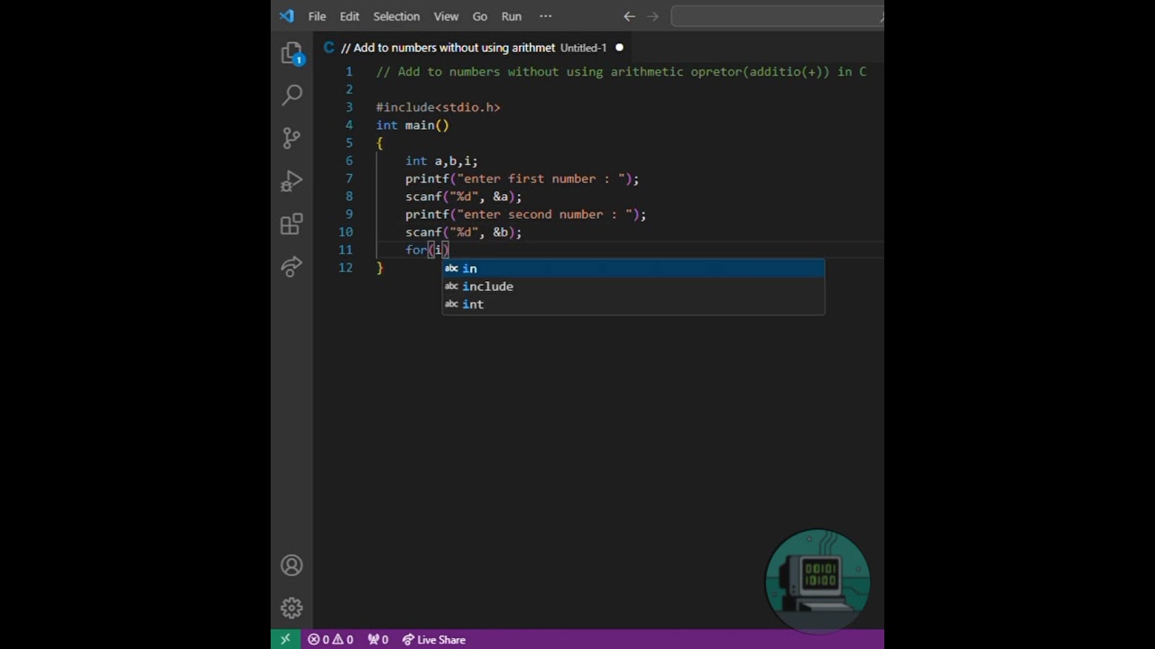Image resolution: width=1155 pixels, height=649 pixels.
Task: Click line number 1 in the gutter
Action: point(349,71)
